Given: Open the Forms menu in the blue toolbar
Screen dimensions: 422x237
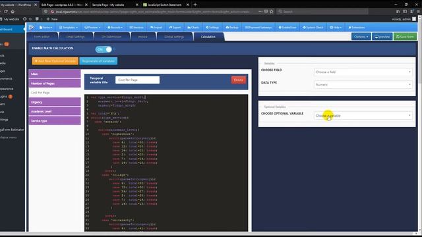Looking at the screenshot, I should tap(45, 28).
